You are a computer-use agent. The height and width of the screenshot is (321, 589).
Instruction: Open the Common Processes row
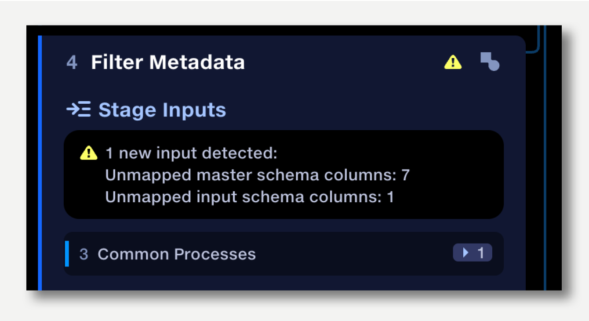point(284,254)
